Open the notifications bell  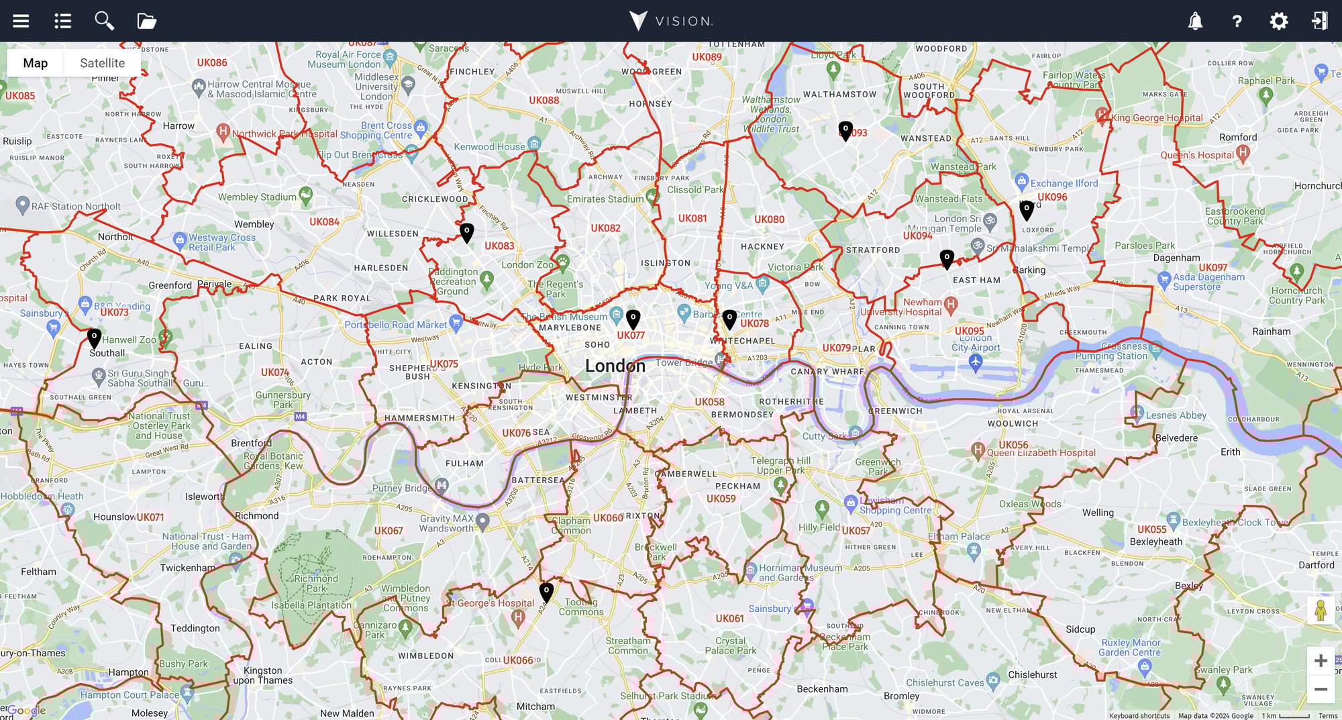(1195, 21)
